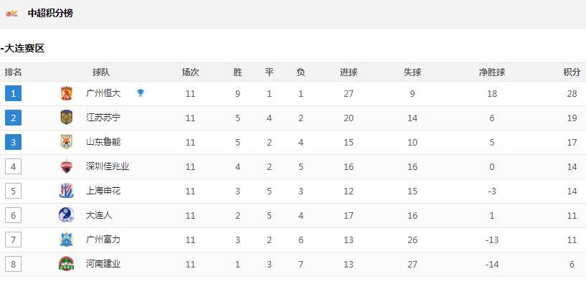
Task: Click the Shenzhen Kaisa (深圳佳兆业) team badge
Action: [x=66, y=166]
